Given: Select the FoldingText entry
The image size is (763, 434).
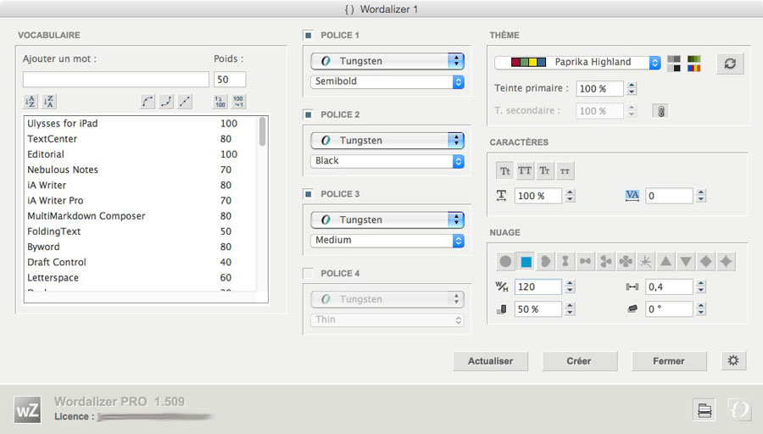Looking at the screenshot, I should (140, 231).
